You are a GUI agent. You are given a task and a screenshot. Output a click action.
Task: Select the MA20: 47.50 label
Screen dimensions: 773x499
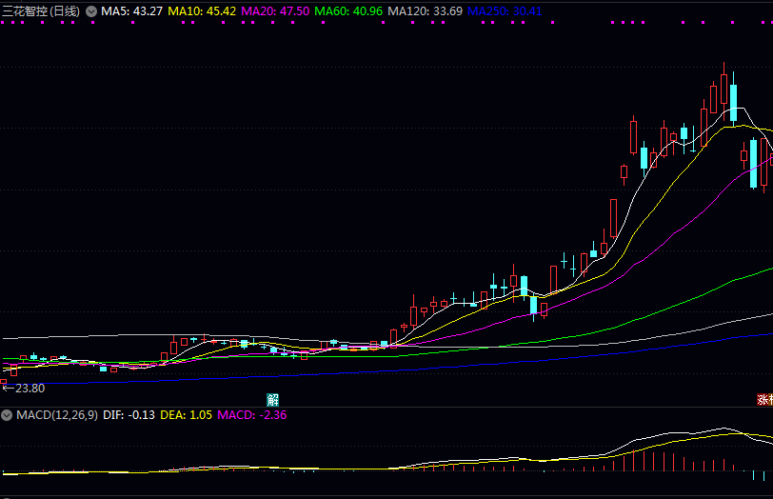pyautogui.click(x=275, y=11)
